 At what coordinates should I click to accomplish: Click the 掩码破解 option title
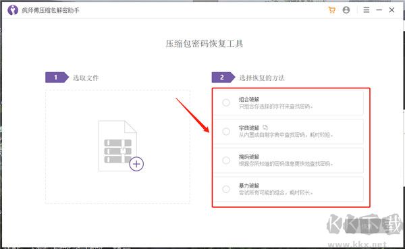pyautogui.click(x=249, y=157)
